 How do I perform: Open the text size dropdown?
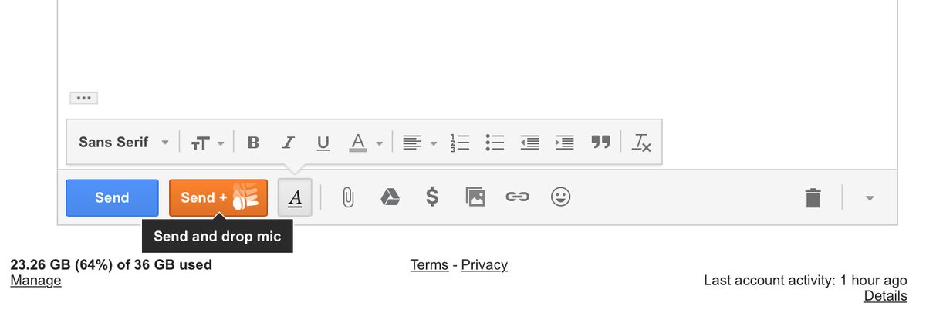208,143
